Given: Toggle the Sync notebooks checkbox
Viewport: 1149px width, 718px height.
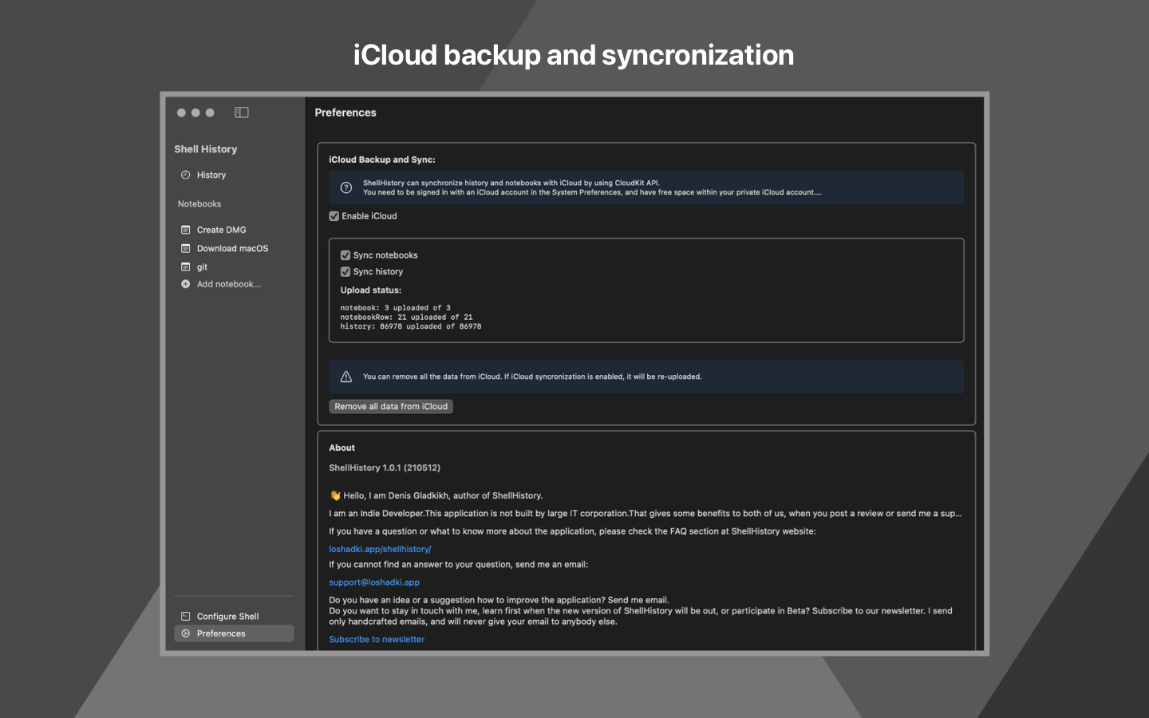Looking at the screenshot, I should click(x=345, y=255).
